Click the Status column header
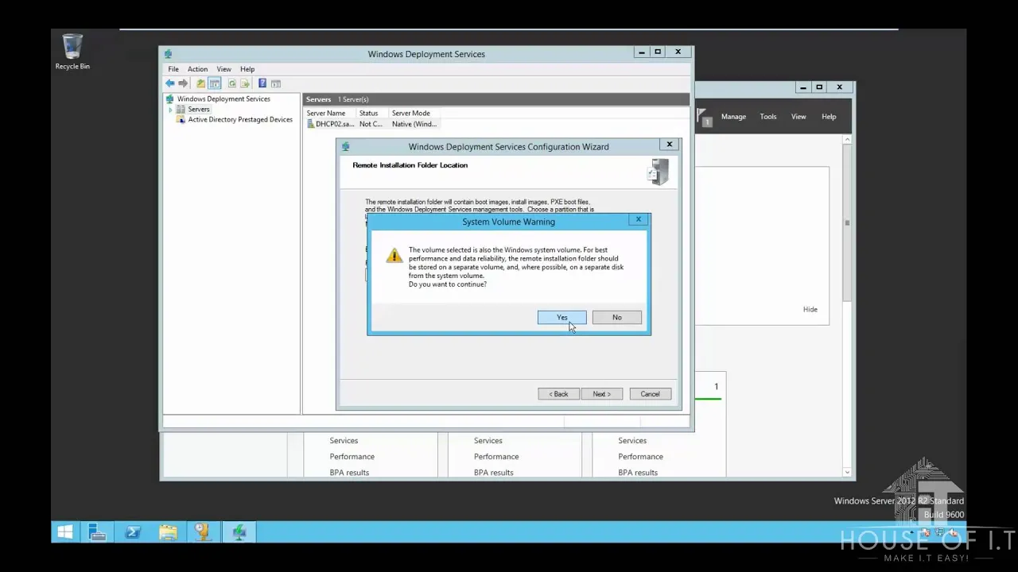This screenshot has height=572, width=1018. (371, 114)
